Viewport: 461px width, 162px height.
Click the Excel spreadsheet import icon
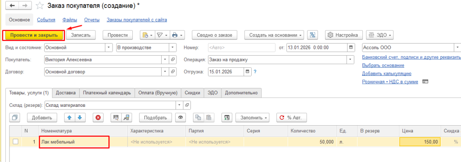pyautogui.click(x=227, y=118)
